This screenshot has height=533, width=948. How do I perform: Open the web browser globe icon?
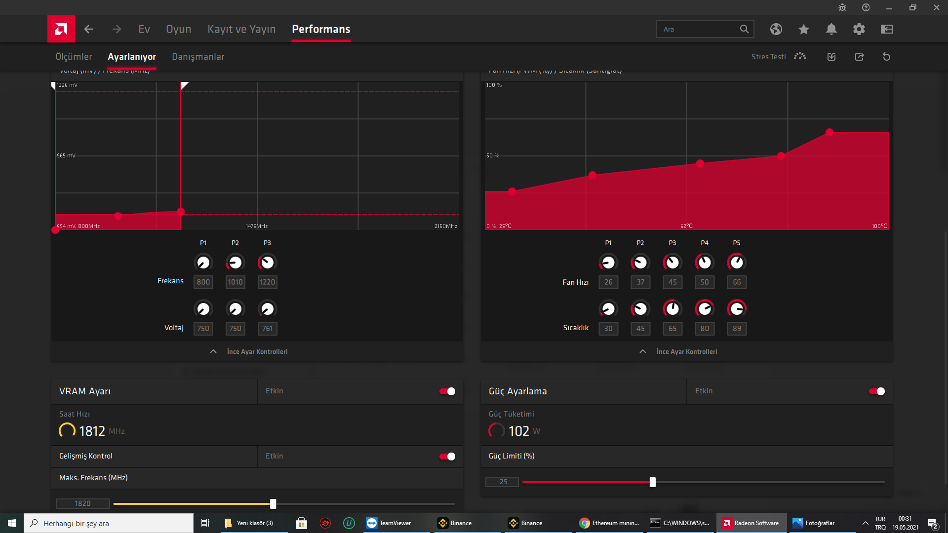pyautogui.click(x=776, y=29)
